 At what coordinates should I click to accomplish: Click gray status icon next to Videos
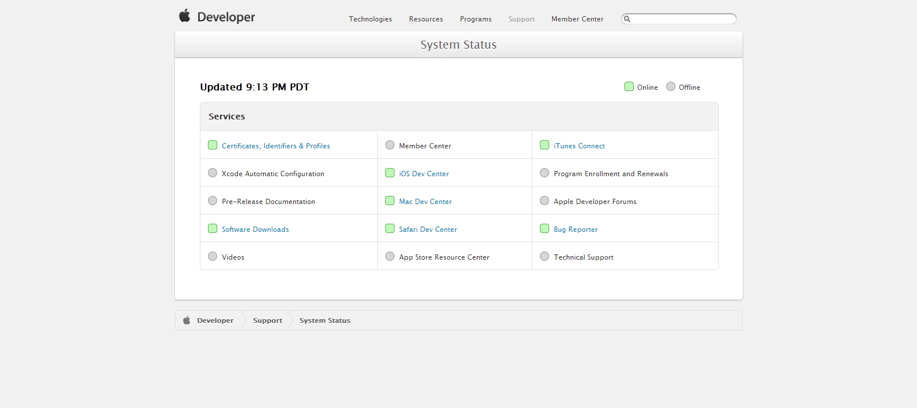click(x=213, y=257)
